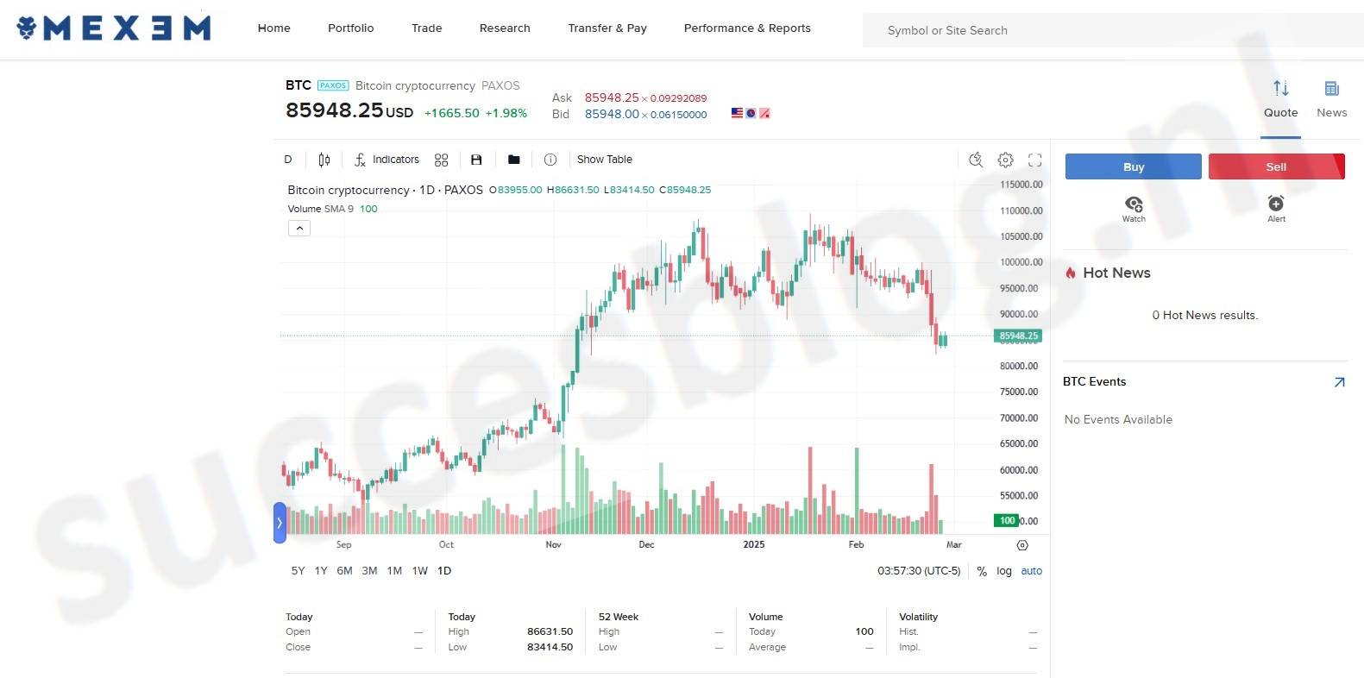Open chart settings gear icon
The image size is (1364, 678).
pyautogui.click(x=1005, y=160)
